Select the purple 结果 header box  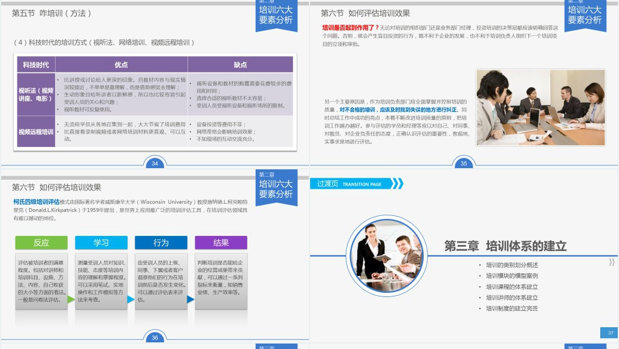221,243
